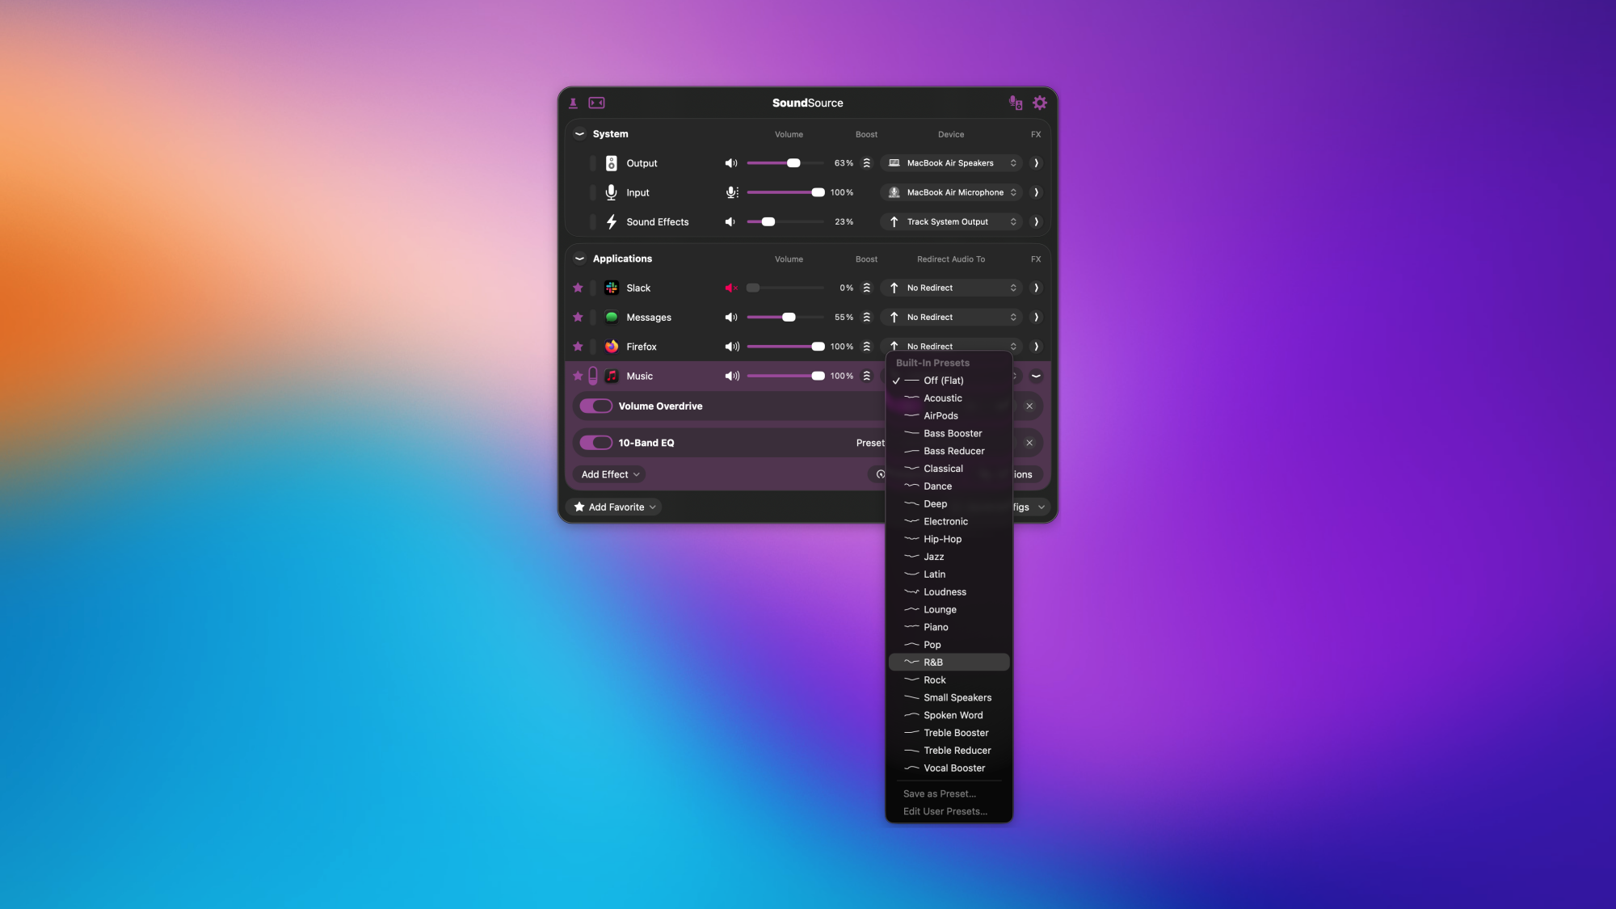Open Boost options for Messages

tap(867, 318)
